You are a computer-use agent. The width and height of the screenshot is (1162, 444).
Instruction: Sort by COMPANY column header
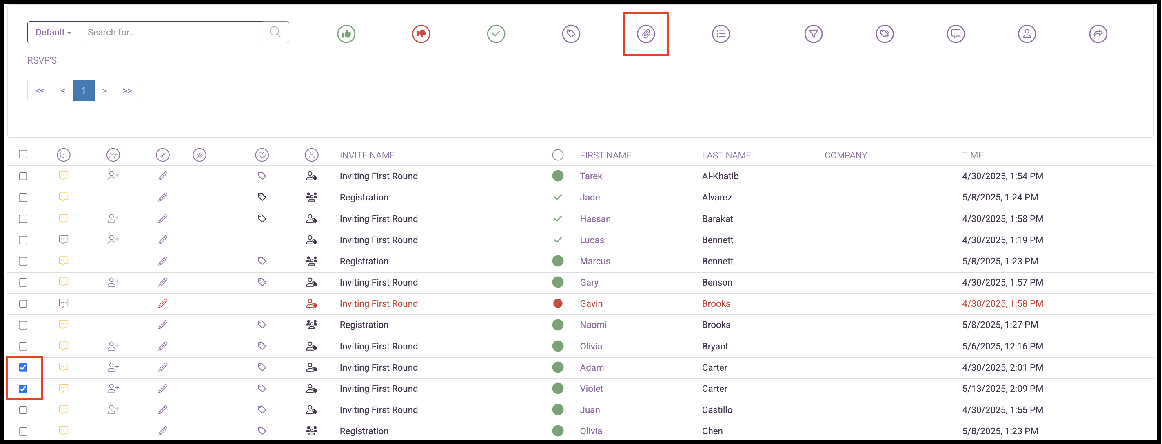pyautogui.click(x=846, y=155)
